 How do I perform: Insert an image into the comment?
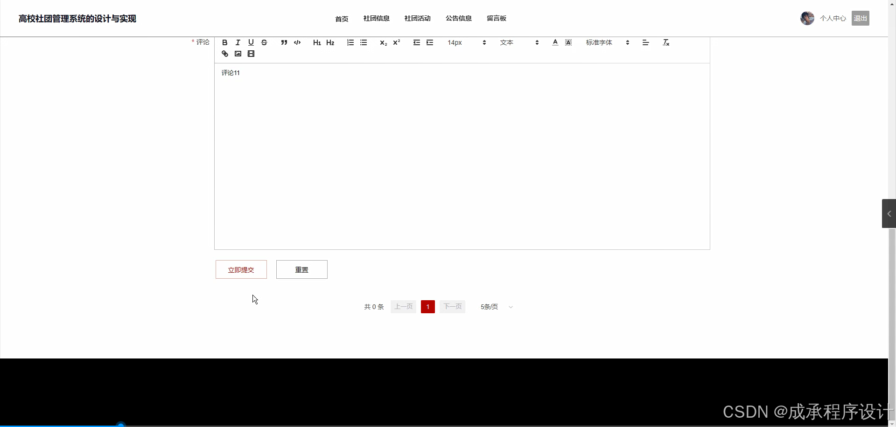pyautogui.click(x=238, y=54)
